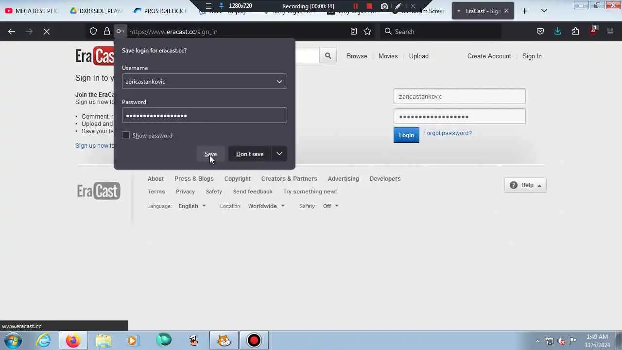Open Browse in EraCast header
Viewport: 622px width, 350px height.
click(357, 56)
